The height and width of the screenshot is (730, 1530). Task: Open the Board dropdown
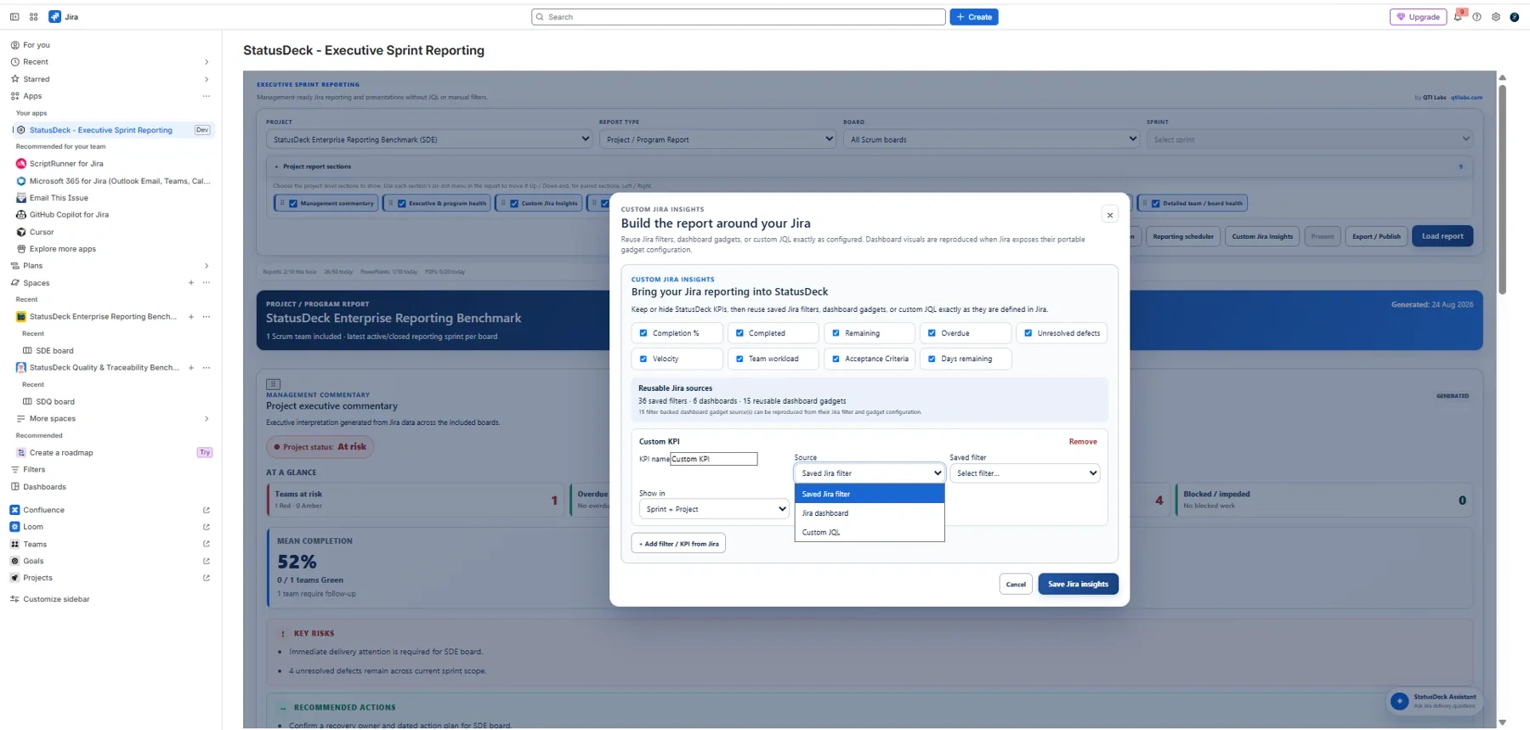pos(991,139)
